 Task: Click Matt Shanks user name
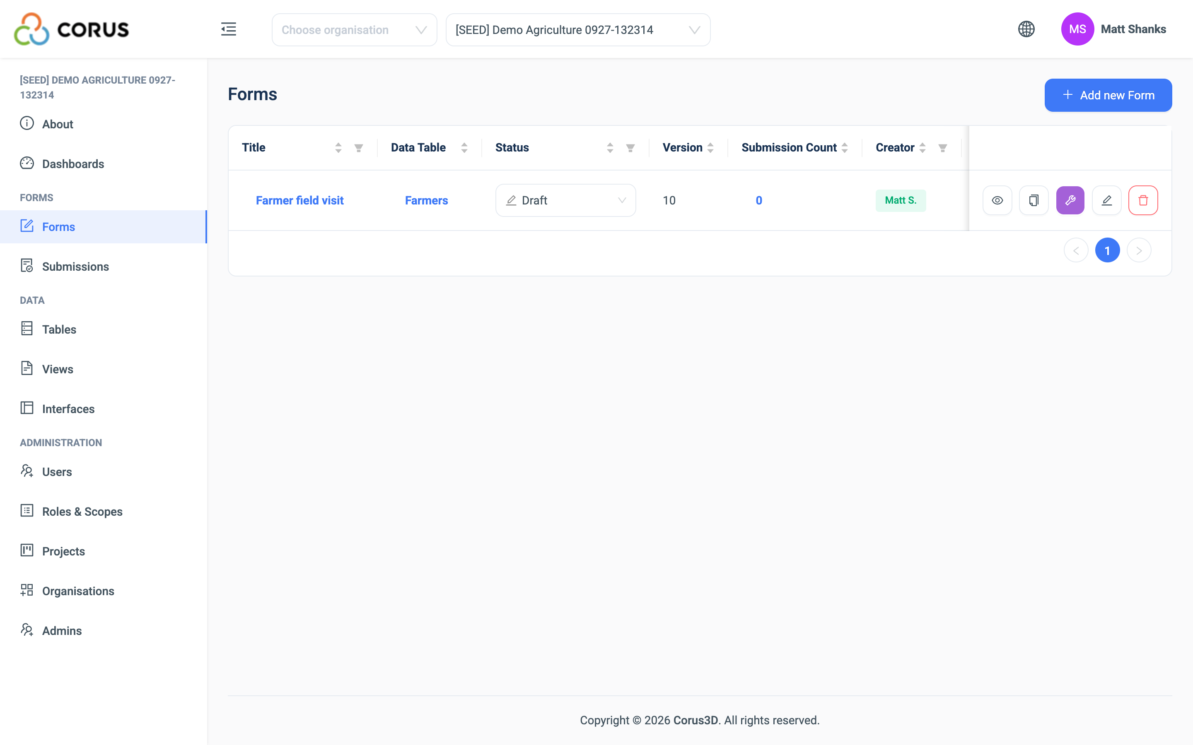pyautogui.click(x=1133, y=29)
